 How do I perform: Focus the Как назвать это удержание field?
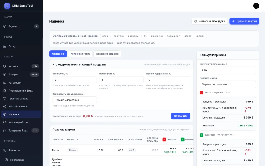click(74, 100)
